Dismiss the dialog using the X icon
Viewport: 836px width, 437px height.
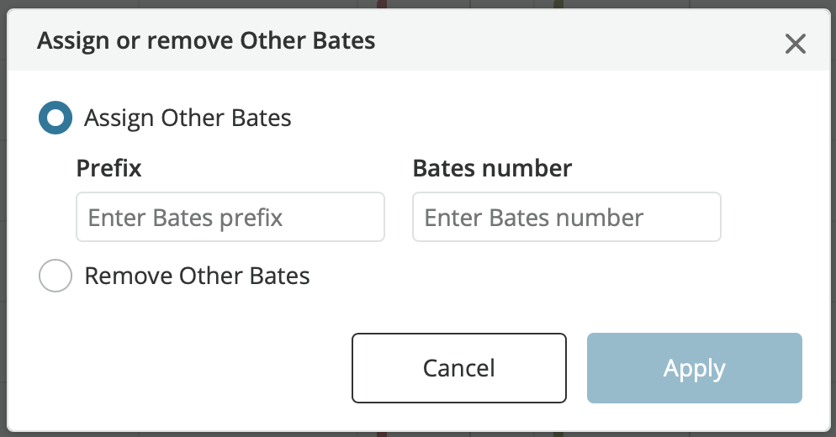(795, 44)
